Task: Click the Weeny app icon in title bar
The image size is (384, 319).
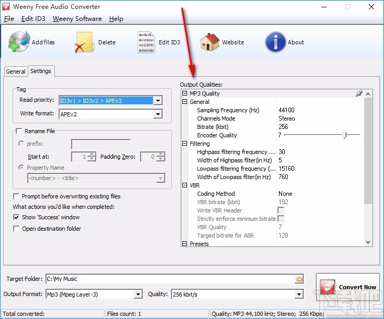Action: point(6,7)
